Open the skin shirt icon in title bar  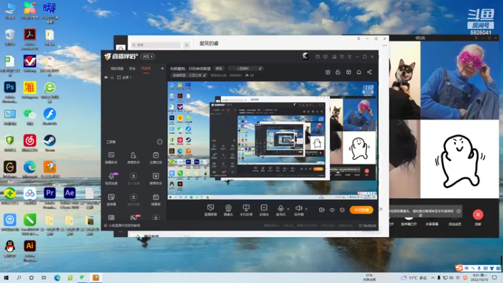(x=342, y=57)
